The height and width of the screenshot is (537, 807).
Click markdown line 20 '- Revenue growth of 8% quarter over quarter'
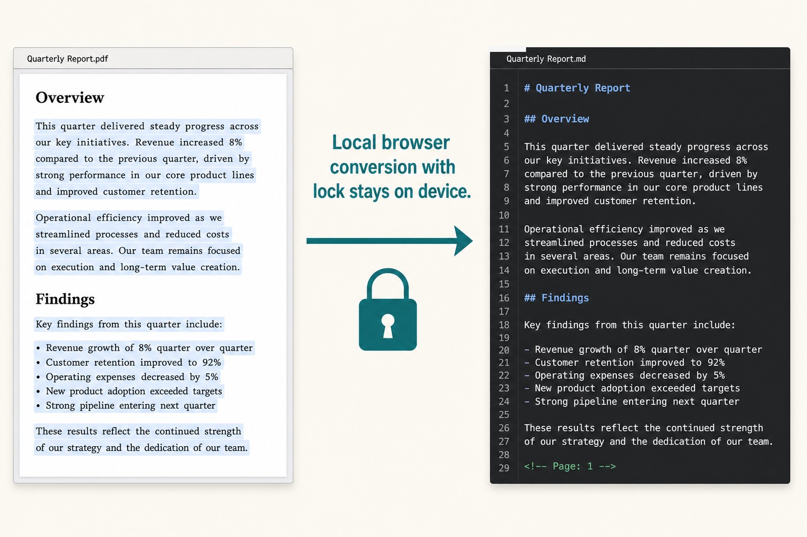point(643,350)
